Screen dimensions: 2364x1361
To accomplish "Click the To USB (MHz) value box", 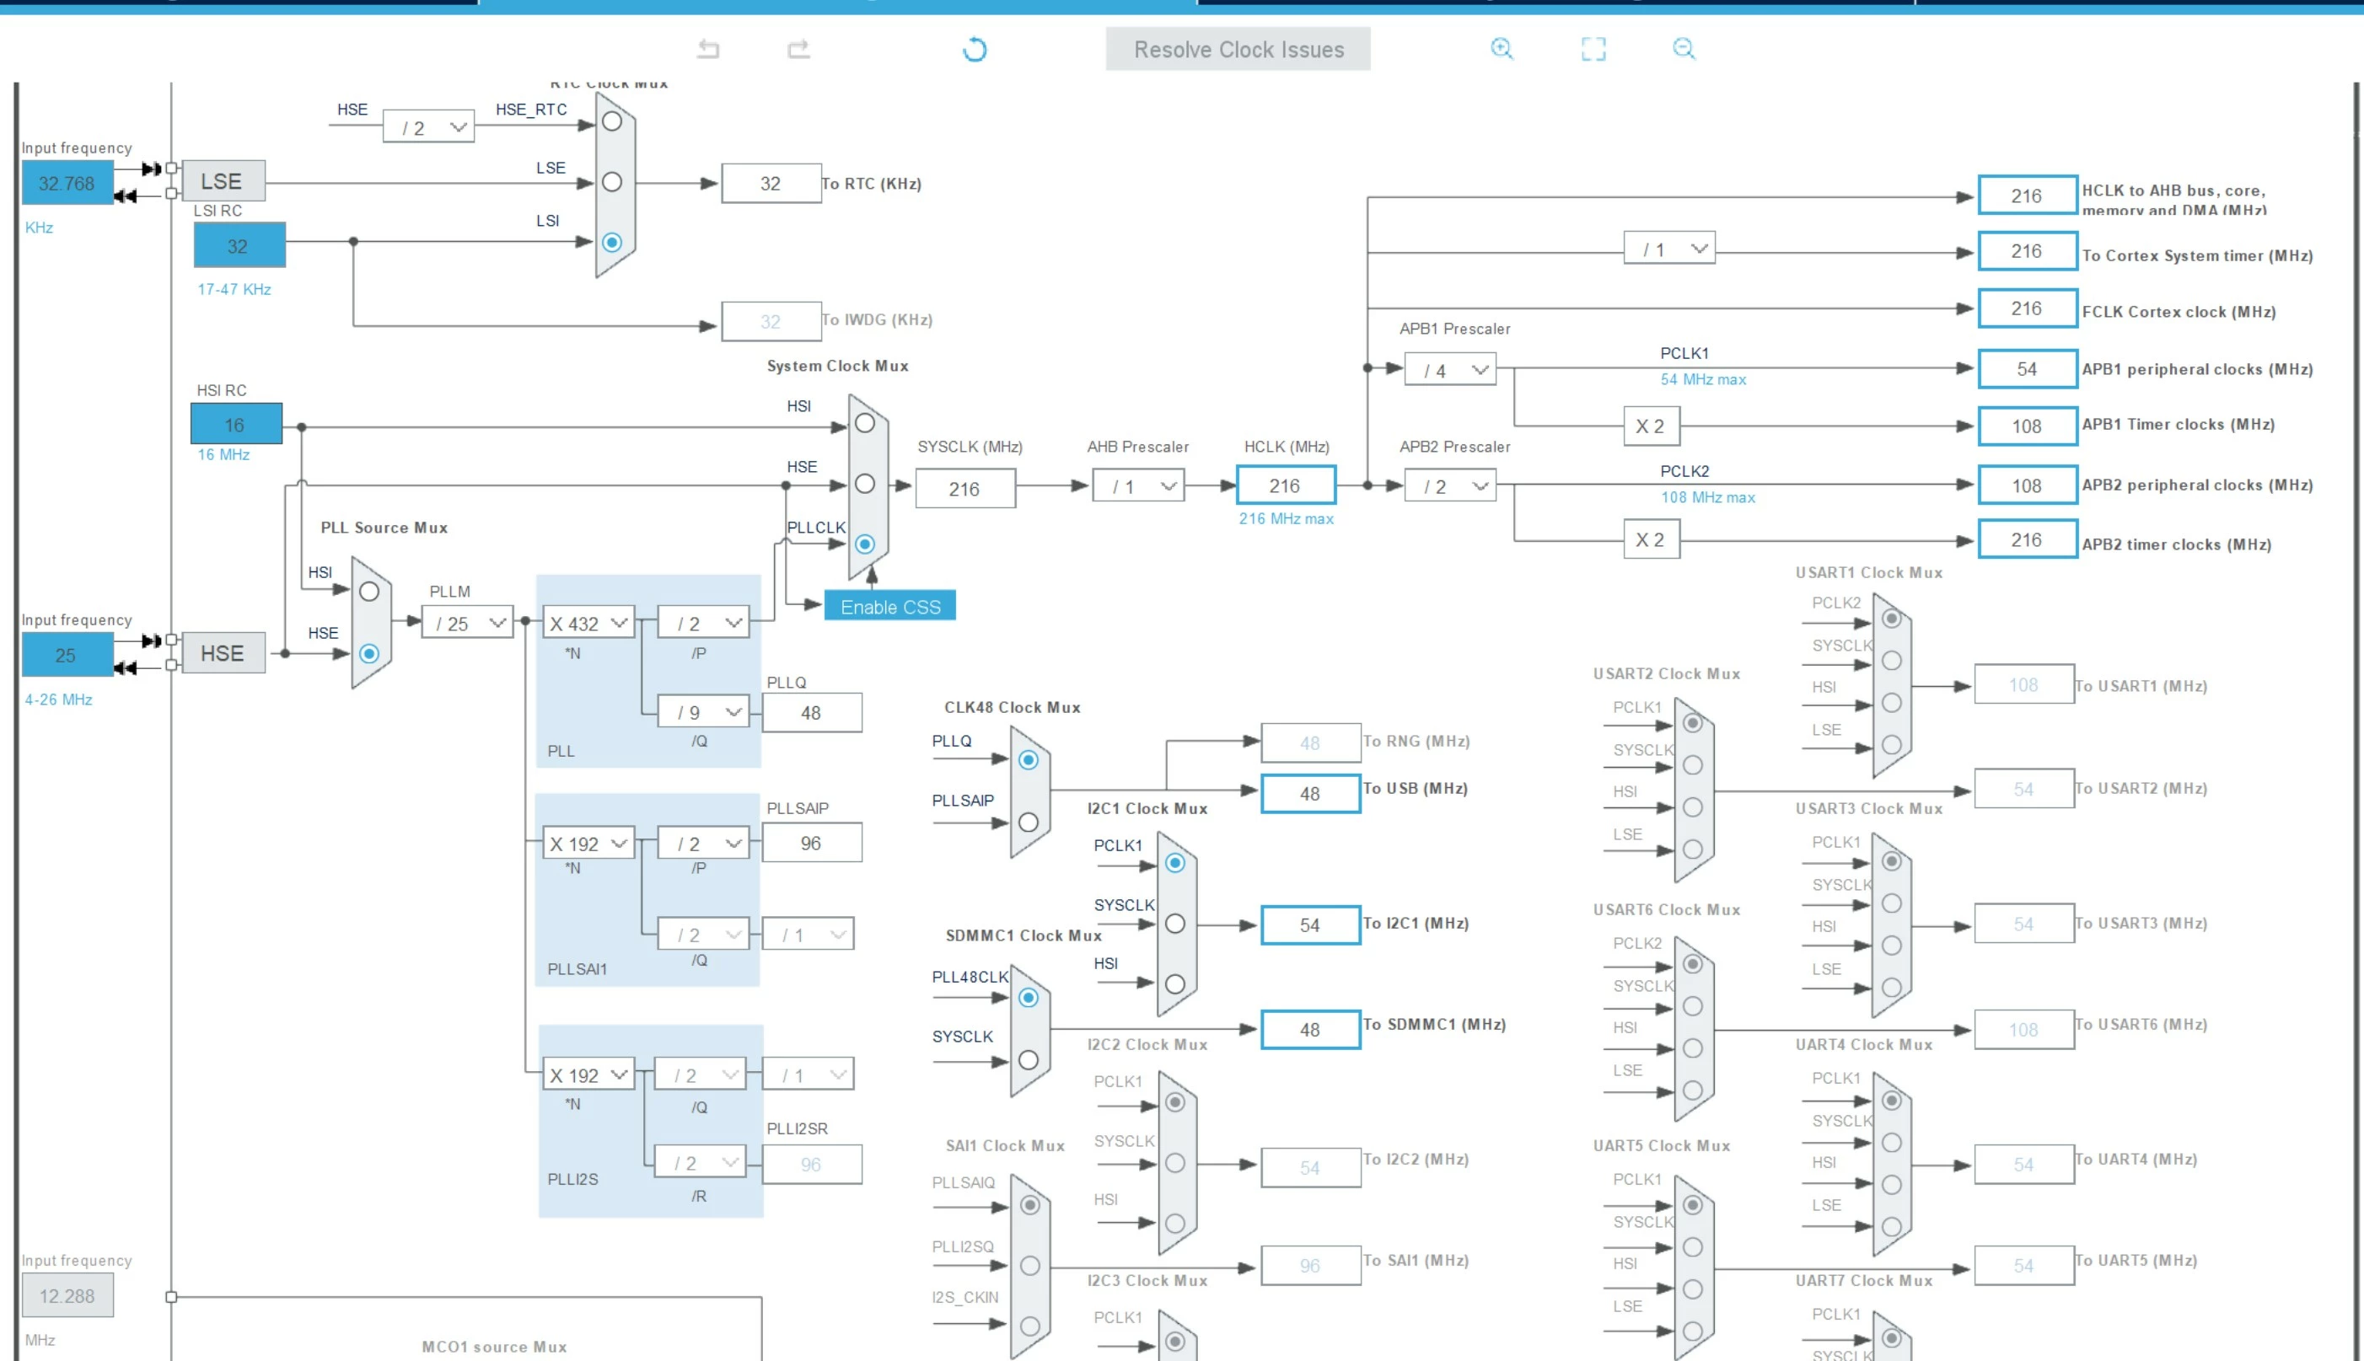I will [1310, 794].
